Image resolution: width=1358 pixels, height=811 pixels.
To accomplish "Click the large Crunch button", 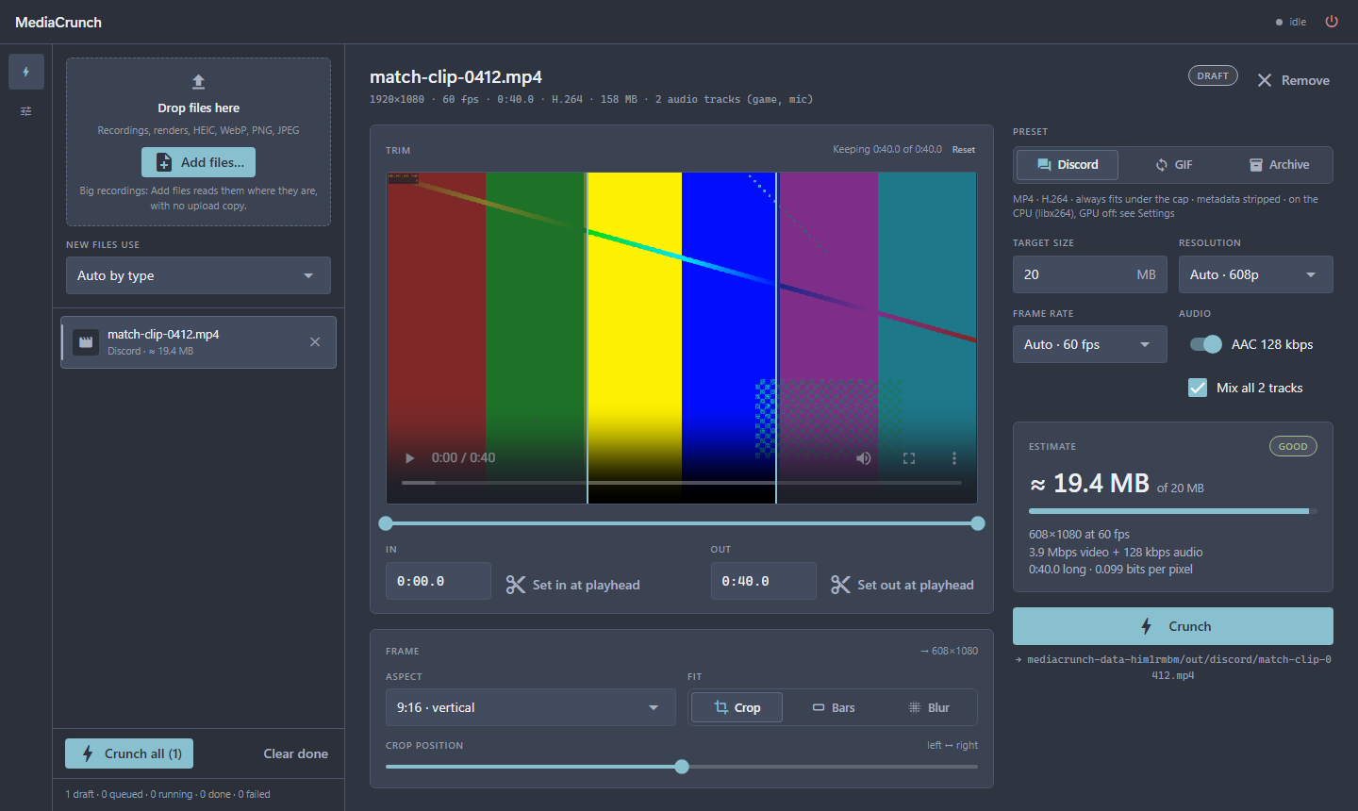I will (1173, 626).
